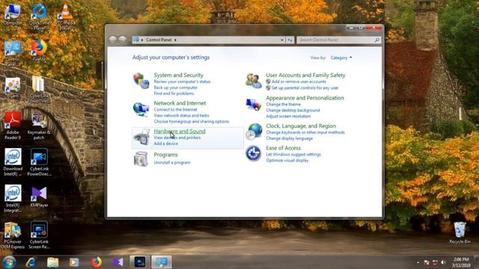This screenshot has width=479, height=269.
Task: Expand the arrow after Control Panel in the address bar
Action: (x=175, y=40)
